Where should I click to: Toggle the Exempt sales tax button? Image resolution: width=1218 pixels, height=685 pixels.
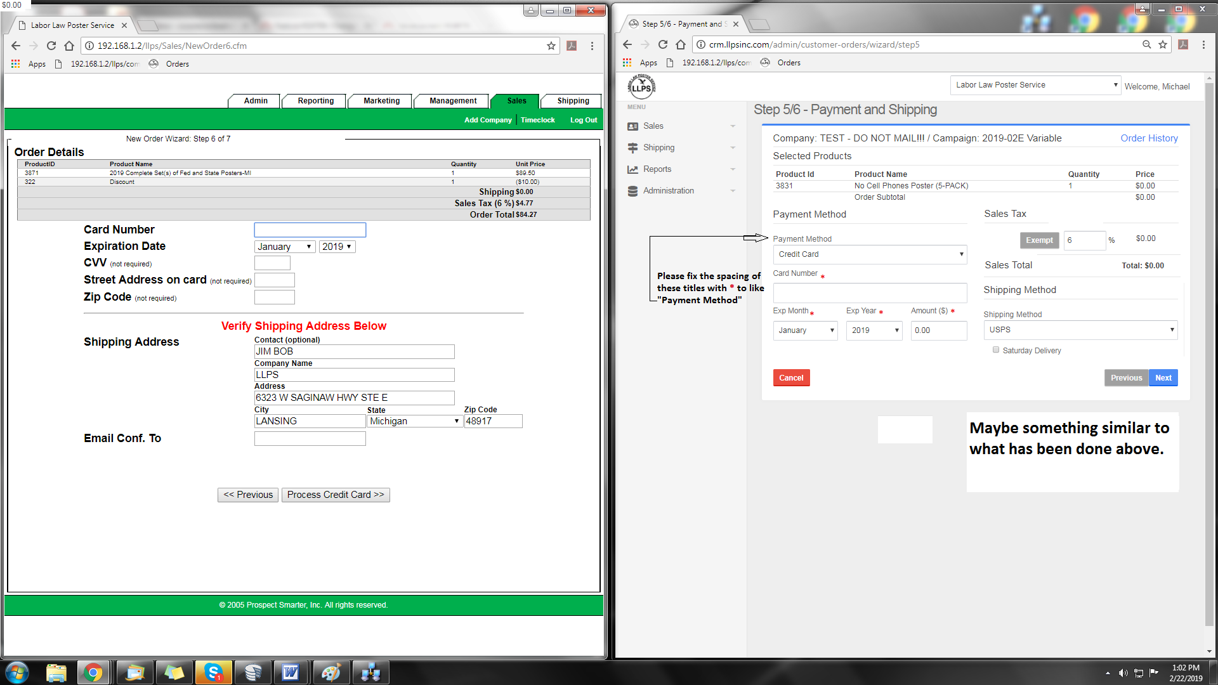click(1039, 240)
